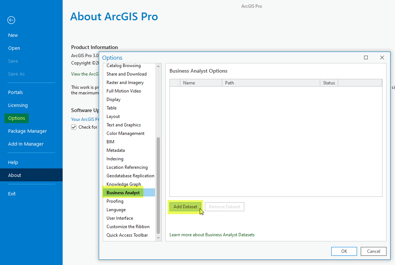Click the Path column header

pyautogui.click(x=271, y=83)
